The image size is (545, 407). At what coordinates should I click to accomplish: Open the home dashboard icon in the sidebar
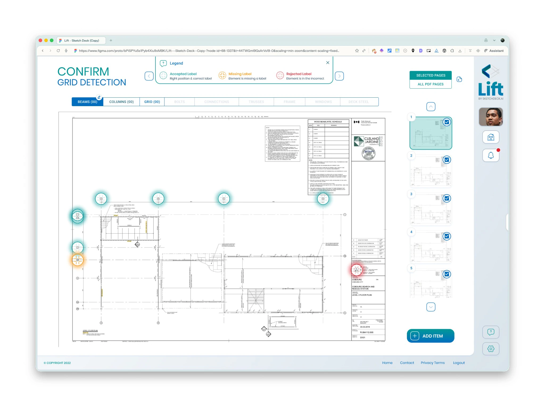click(x=491, y=137)
